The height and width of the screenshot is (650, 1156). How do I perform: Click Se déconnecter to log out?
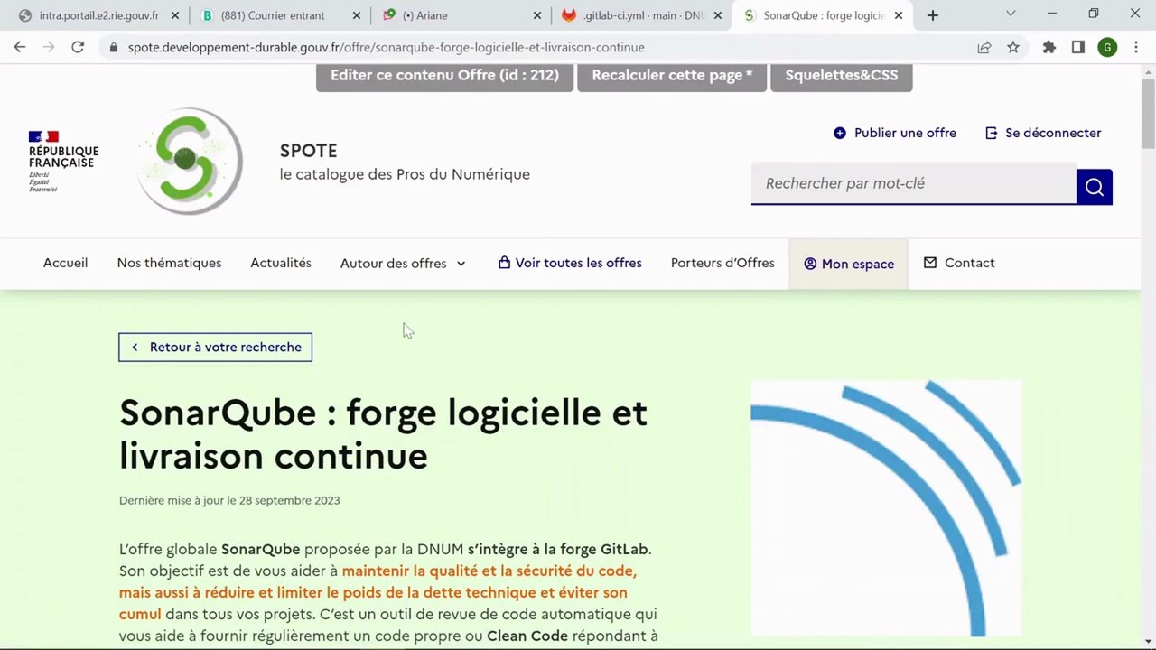click(1042, 133)
